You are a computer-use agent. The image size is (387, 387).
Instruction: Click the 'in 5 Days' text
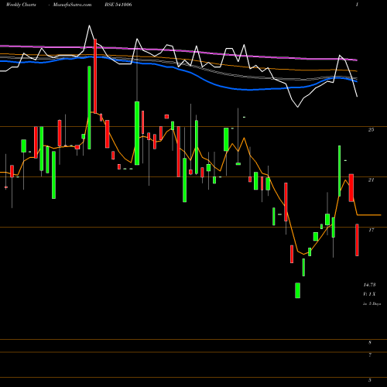coord(372,304)
